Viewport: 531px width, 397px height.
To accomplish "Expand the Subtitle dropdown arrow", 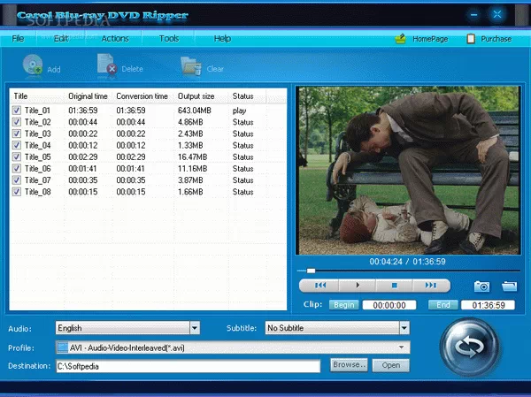I will [x=404, y=328].
